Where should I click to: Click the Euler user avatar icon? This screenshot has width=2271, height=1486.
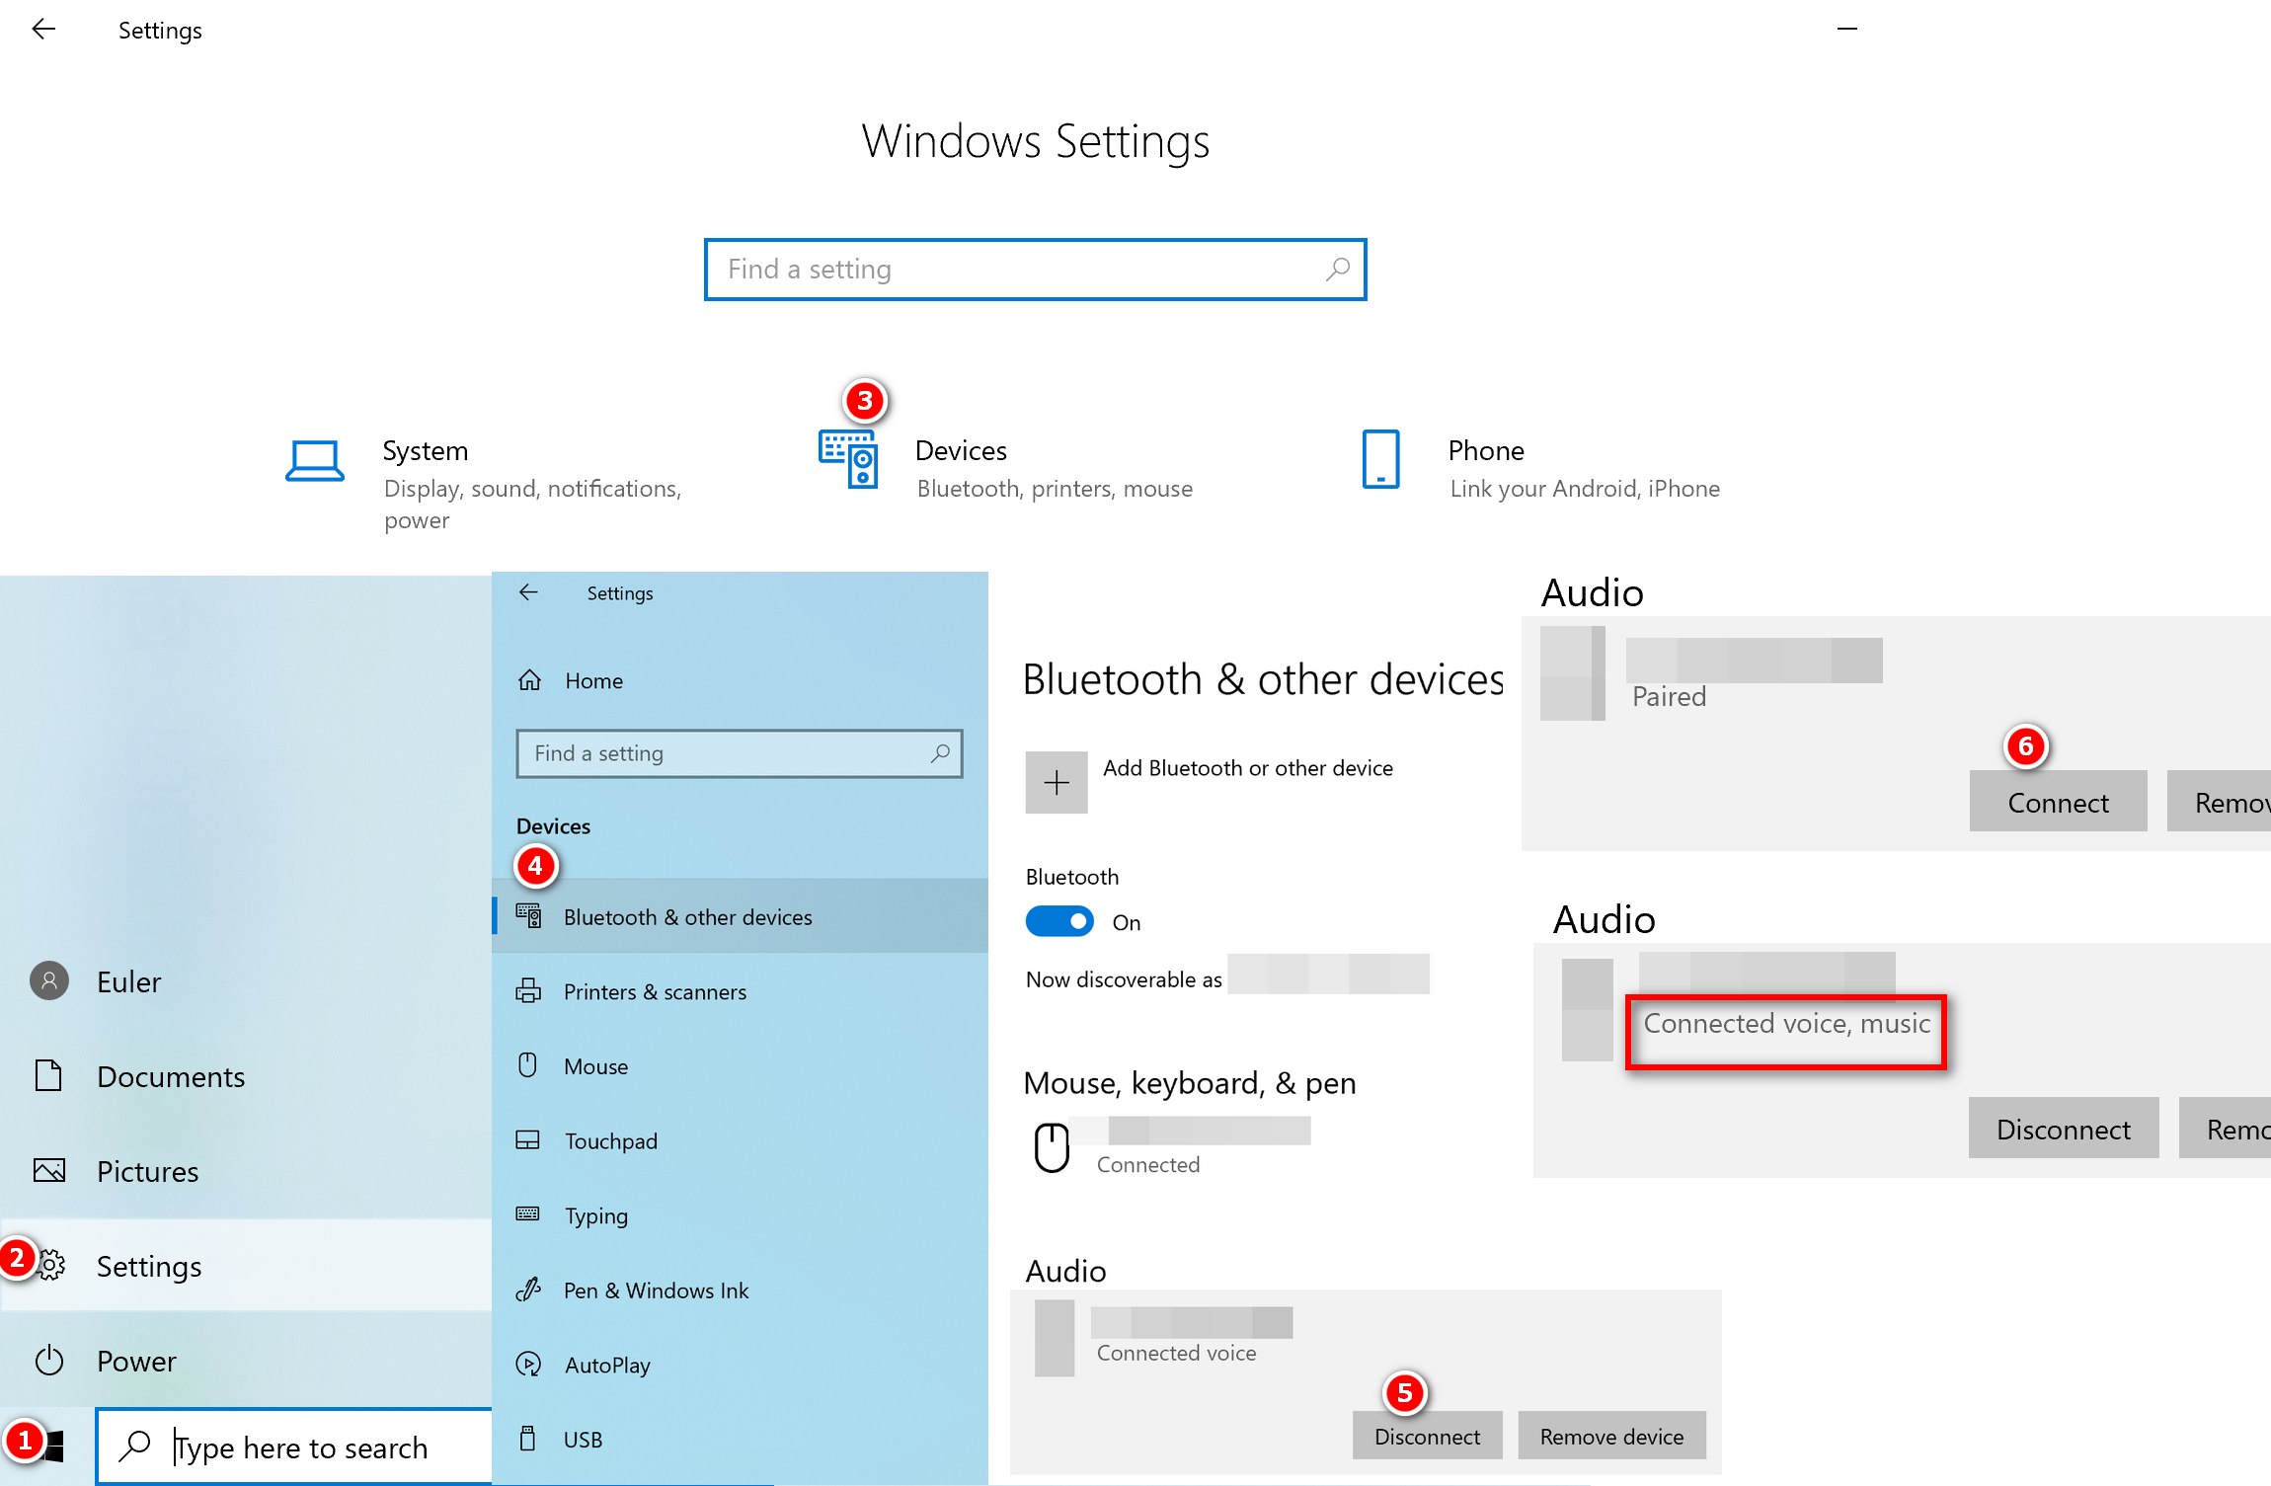pyautogui.click(x=49, y=981)
